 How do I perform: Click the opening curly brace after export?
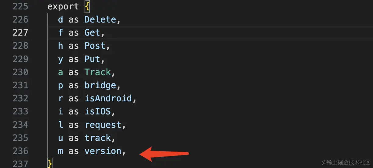pyautogui.click(x=87, y=7)
